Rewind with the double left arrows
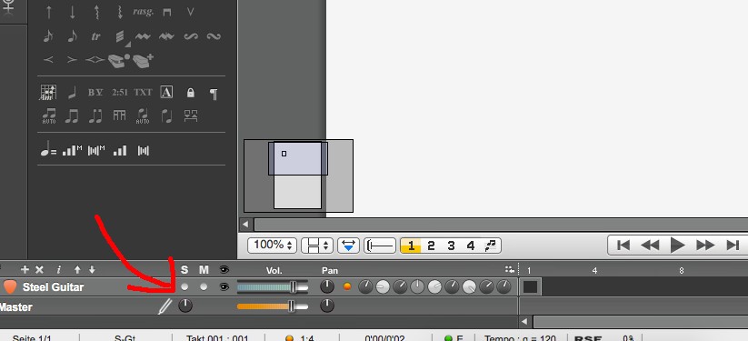Screen dimensions: 748x341 (650, 245)
